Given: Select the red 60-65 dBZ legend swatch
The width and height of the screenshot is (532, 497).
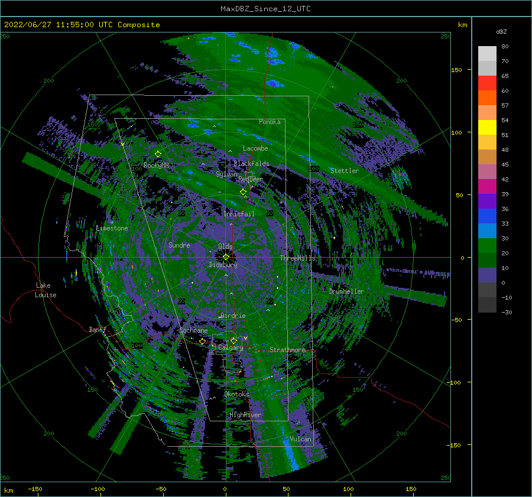Looking at the screenshot, I should pyautogui.click(x=487, y=83).
